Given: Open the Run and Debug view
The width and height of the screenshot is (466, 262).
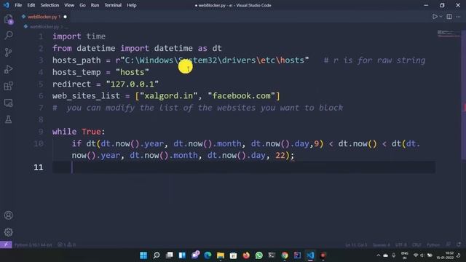Looking at the screenshot, I should tap(8, 69).
